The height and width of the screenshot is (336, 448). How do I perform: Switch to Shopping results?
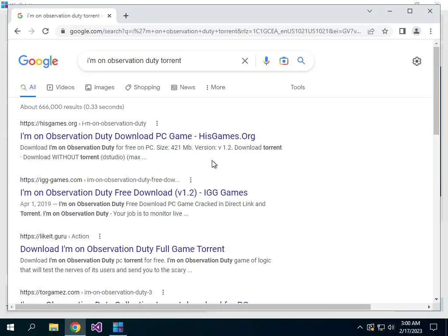pyautogui.click(x=143, y=87)
